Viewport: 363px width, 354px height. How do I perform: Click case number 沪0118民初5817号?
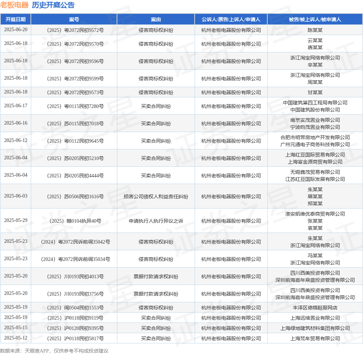(75, 338)
